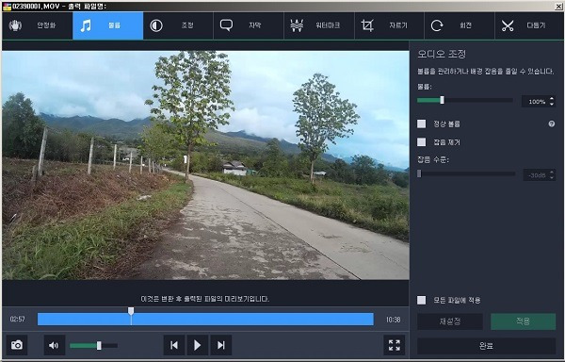Click the -30dB noise level field

[x=536, y=175]
